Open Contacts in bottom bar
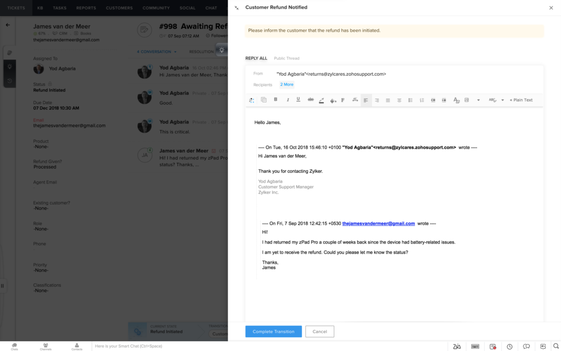 click(x=77, y=347)
